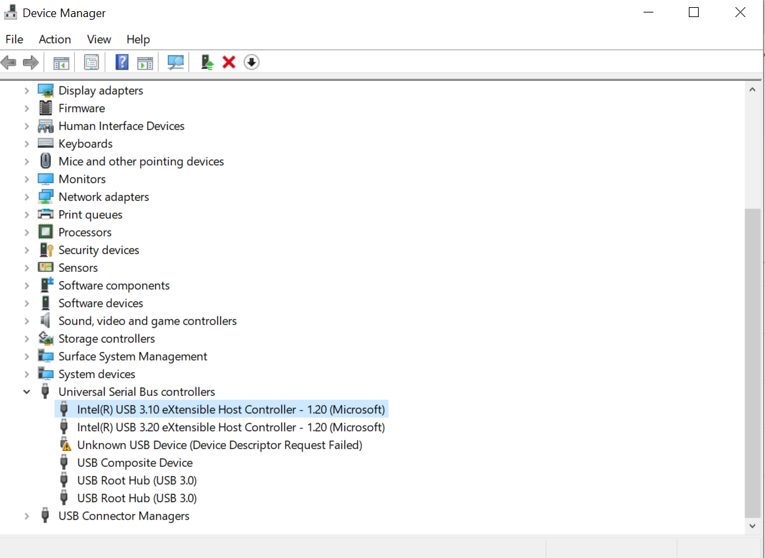Viewport: 765px width, 558px height.
Task: Expand the Network adapters node
Action: tap(27, 197)
